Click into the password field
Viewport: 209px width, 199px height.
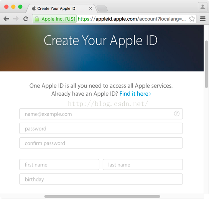[101, 128]
